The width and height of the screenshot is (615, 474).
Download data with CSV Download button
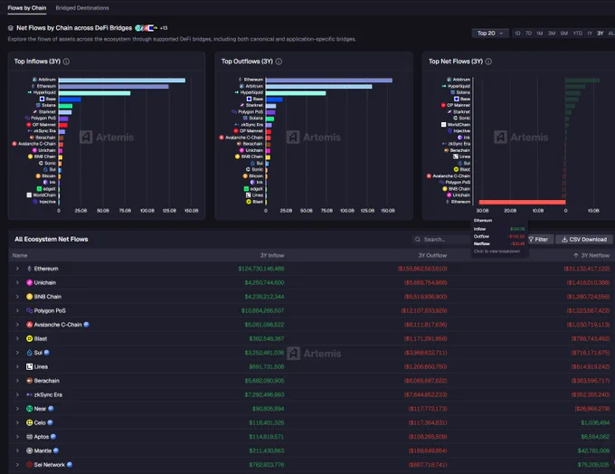[x=584, y=240]
